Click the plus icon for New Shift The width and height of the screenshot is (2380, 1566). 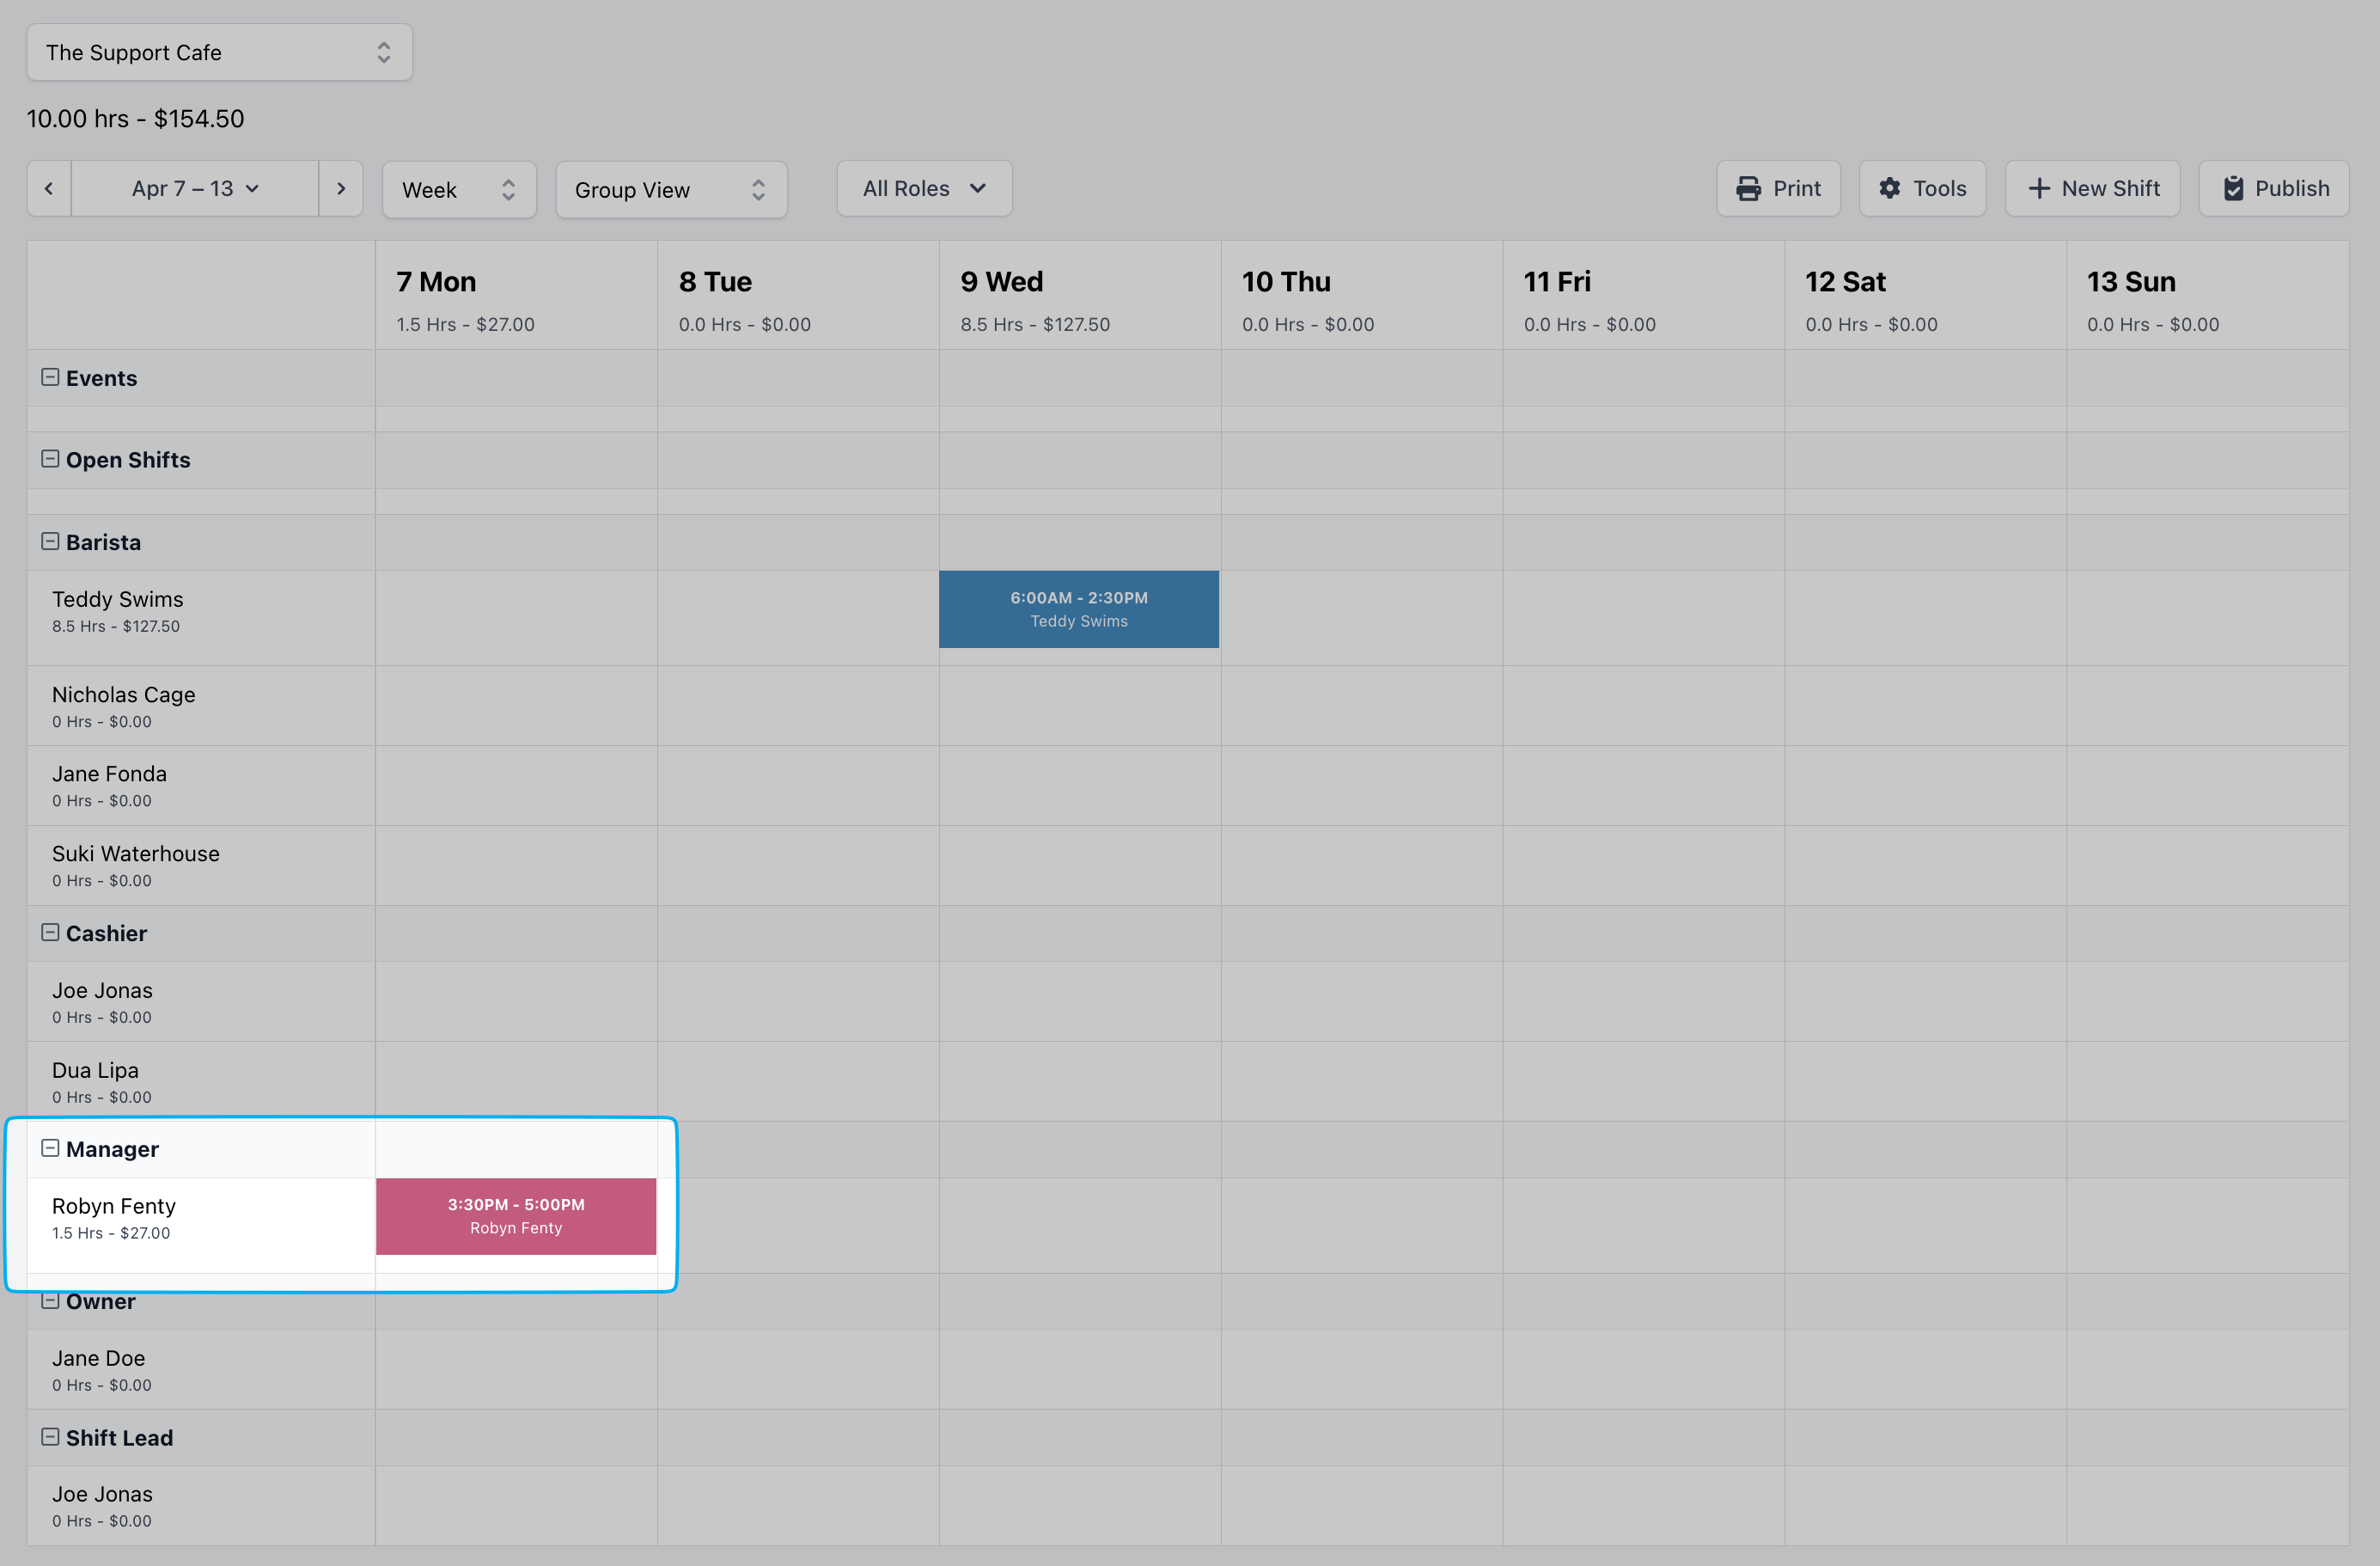coord(2038,189)
